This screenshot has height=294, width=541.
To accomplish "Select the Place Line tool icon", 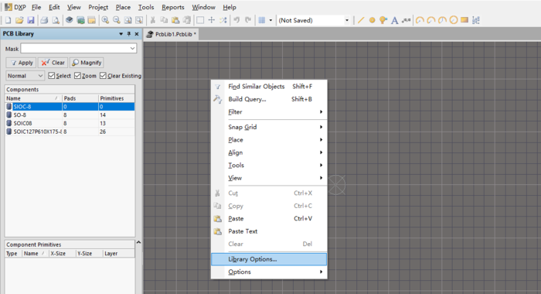I will pos(361,20).
